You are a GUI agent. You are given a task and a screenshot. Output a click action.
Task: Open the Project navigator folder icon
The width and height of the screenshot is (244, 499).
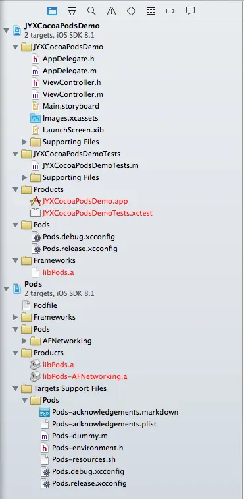pos(52,11)
